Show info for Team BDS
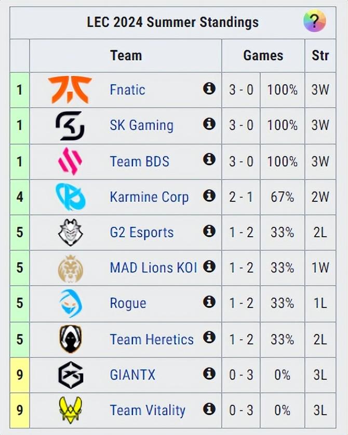 [x=209, y=160]
